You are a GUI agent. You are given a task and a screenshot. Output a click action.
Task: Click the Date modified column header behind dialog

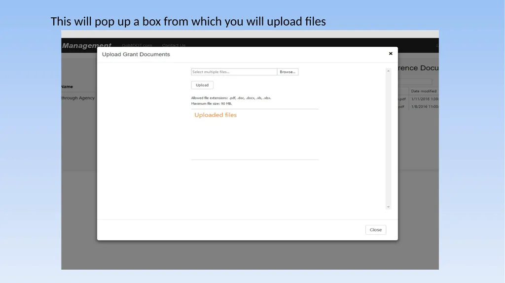tap(424, 91)
